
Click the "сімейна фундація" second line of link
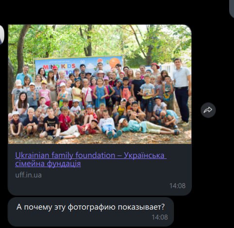pyautogui.click(x=48, y=164)
